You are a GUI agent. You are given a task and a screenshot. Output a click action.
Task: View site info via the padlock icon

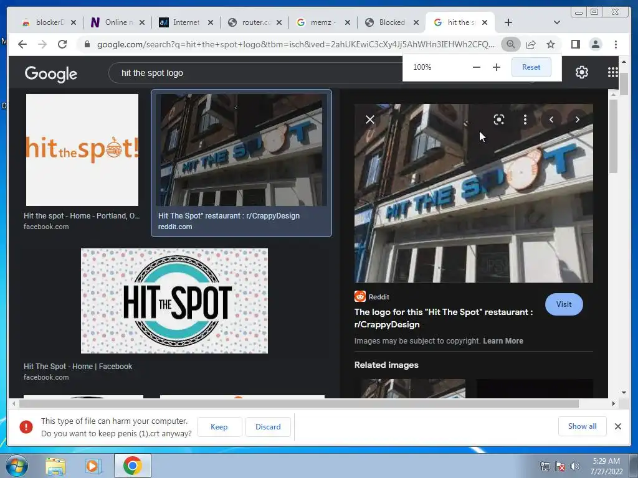(87, 44)
